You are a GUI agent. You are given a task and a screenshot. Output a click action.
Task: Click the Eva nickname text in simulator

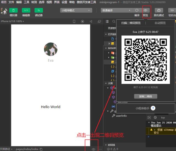coord(51,61)
